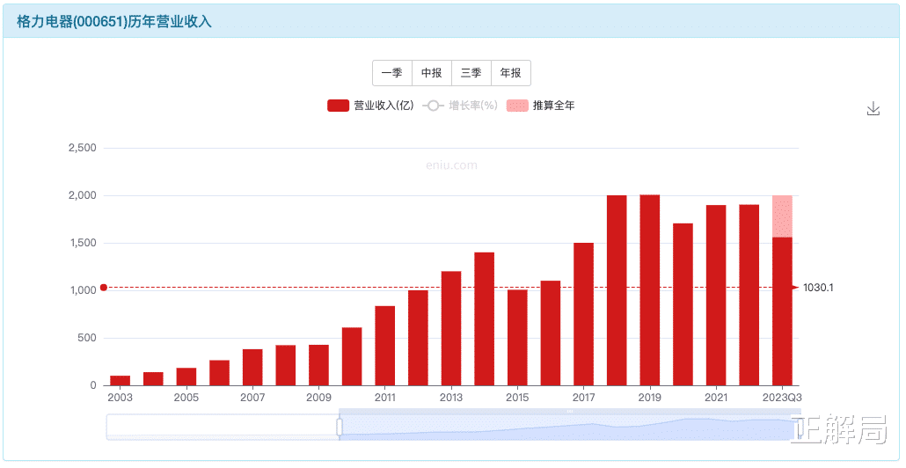Select the 三季 tab
Image resolution: width=906 pixels, height=468 pixels.
click(x=471, y=73)
